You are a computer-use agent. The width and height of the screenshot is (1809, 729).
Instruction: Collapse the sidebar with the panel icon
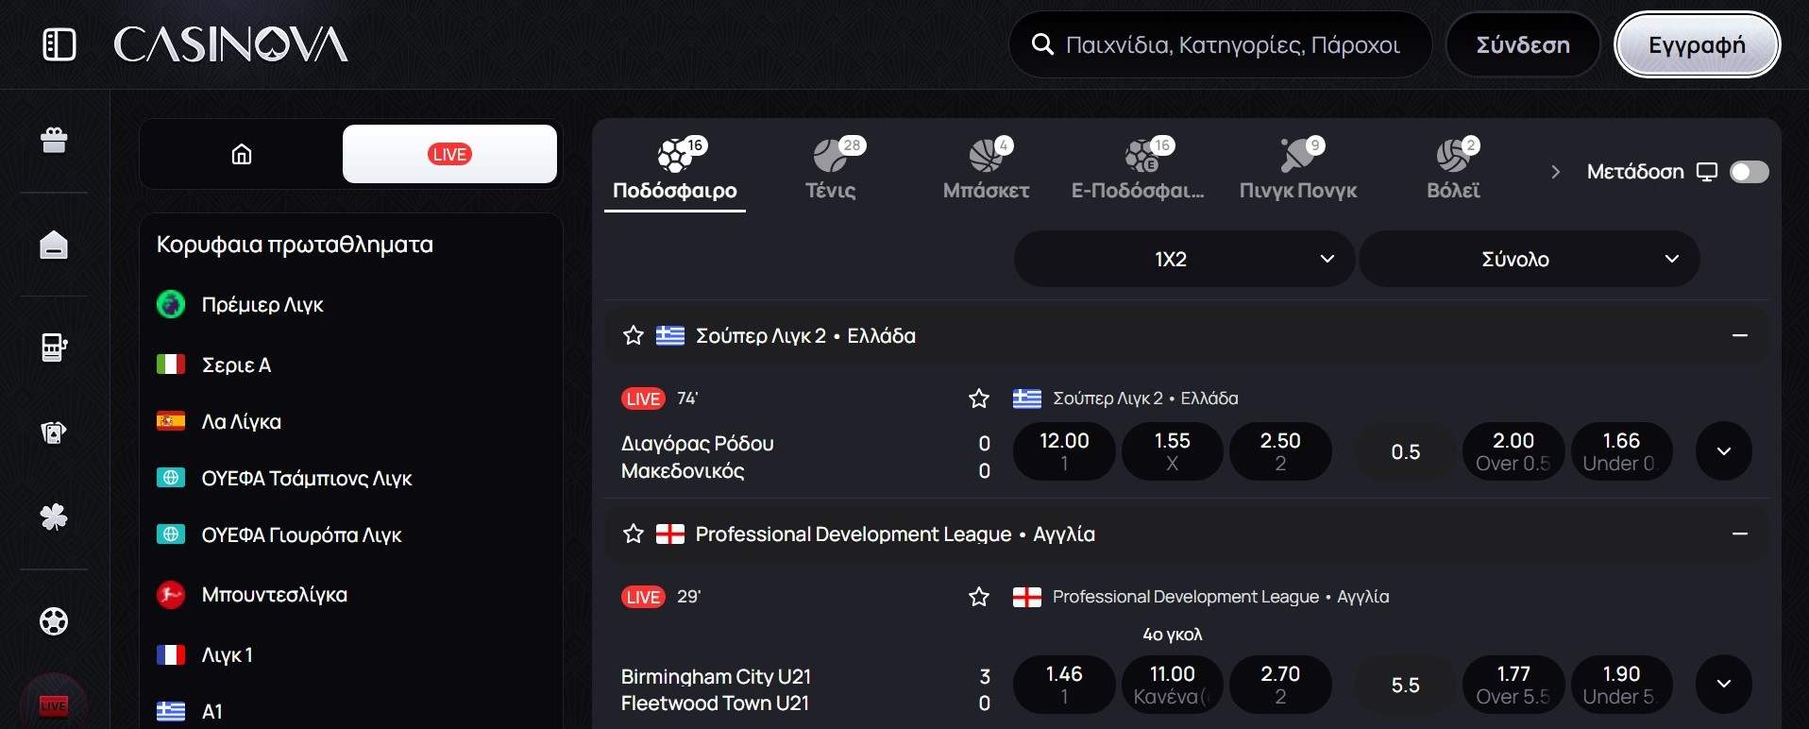[58, 43]
